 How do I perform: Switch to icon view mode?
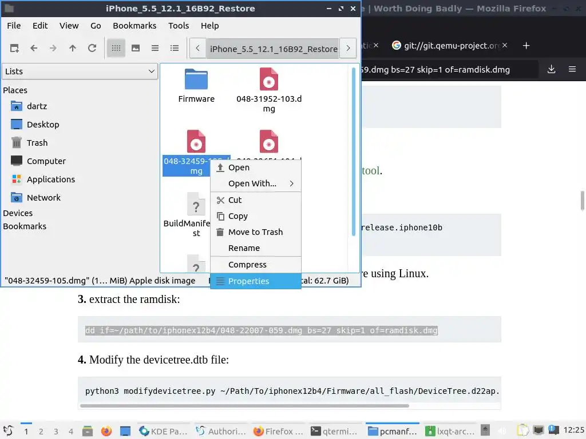pos(116,48)
